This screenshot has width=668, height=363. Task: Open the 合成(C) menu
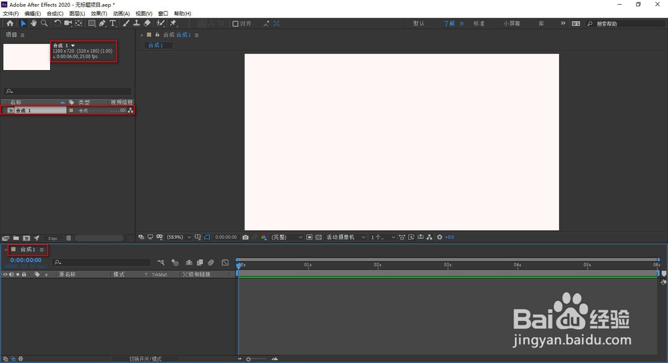pyautogui.click(x=55, y=13)
